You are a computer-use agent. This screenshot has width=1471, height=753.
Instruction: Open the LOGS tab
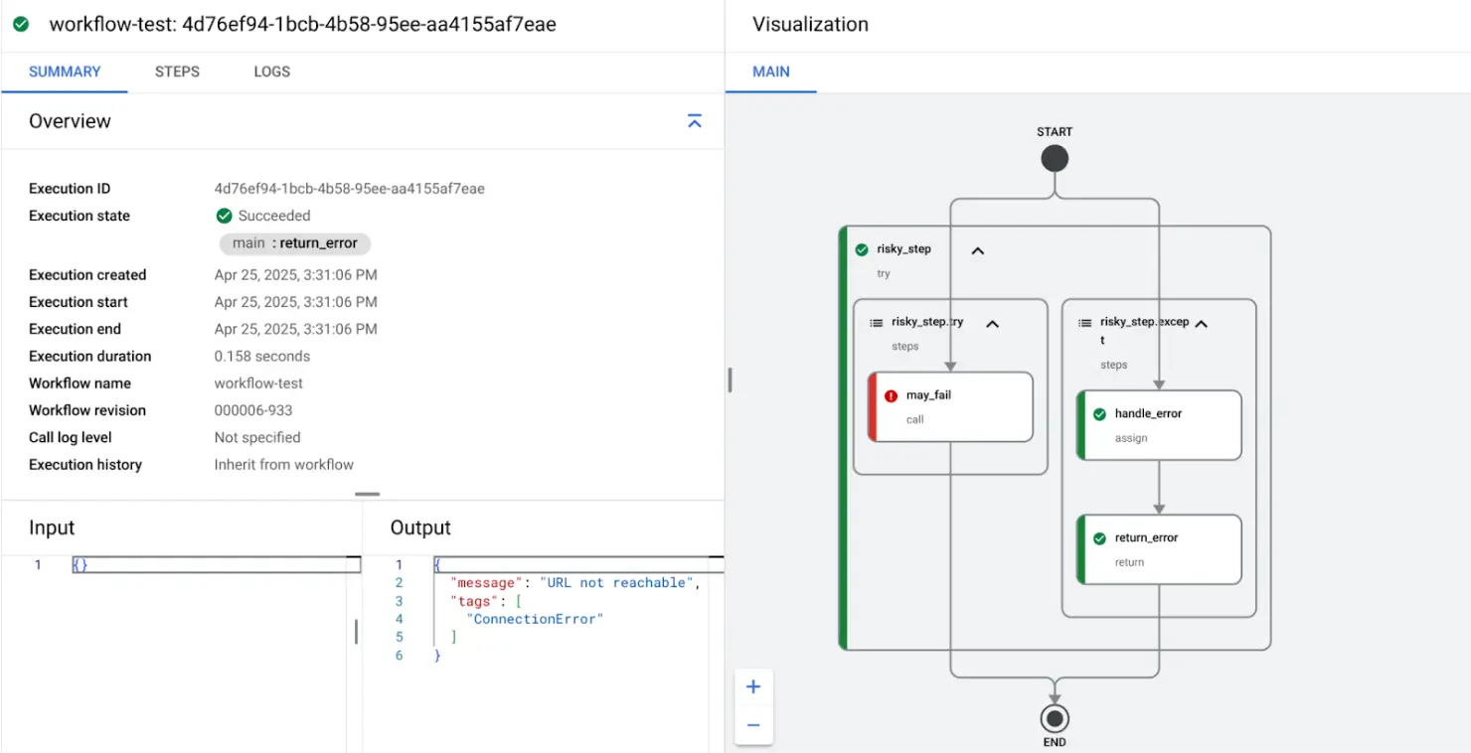(x=271, y=72)
